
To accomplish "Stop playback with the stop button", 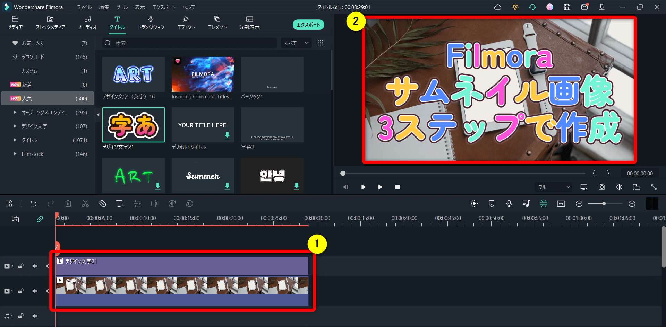I will pos(398,187).
